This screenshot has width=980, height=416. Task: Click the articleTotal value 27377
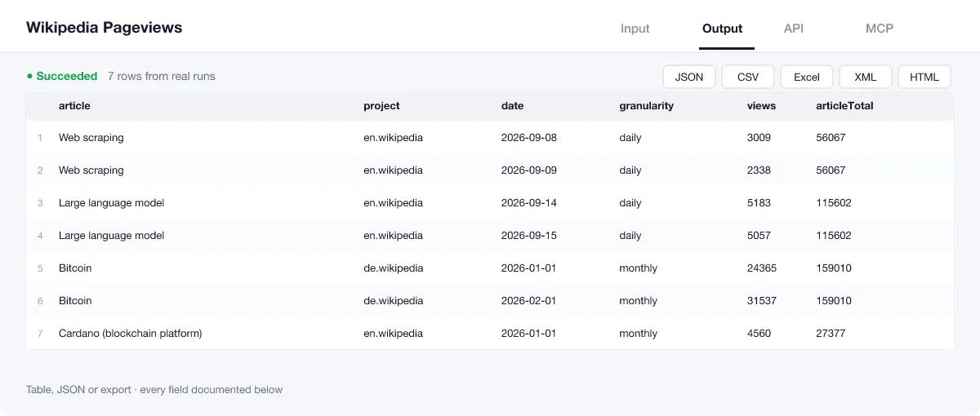coord(831,334)
